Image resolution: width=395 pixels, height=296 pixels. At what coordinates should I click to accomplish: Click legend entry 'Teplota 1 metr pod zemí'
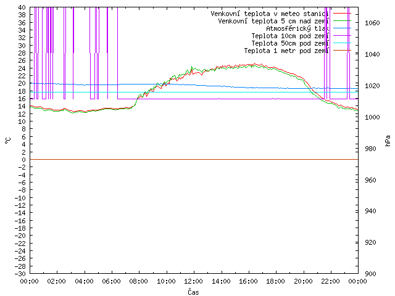(x=286, y=51)
